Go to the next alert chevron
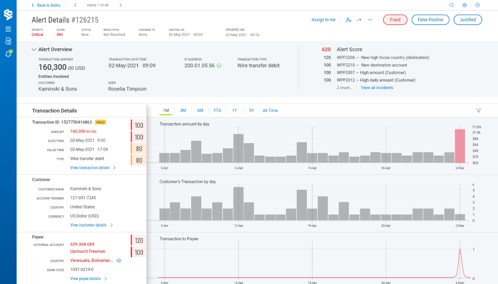This screenshot has height=284, width=498. tap(120, 5)
